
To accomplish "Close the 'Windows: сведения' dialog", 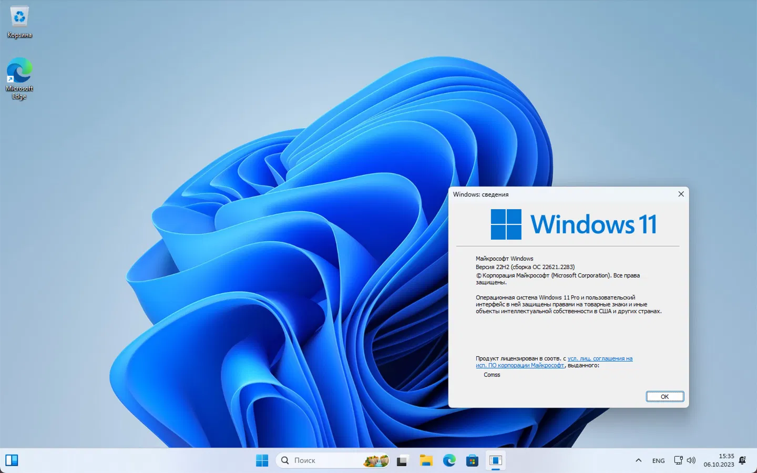I will [x=681, y=194].
